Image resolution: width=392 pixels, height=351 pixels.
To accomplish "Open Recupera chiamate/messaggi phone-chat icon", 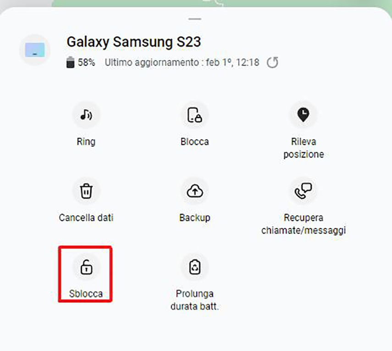I will 303,191.
